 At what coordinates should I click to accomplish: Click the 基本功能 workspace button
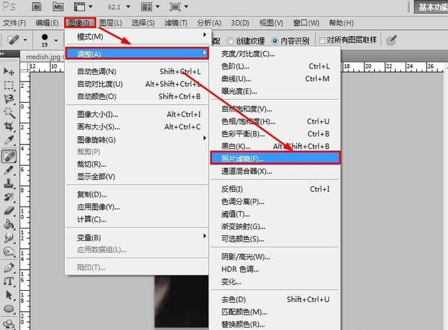coord(431,7)
